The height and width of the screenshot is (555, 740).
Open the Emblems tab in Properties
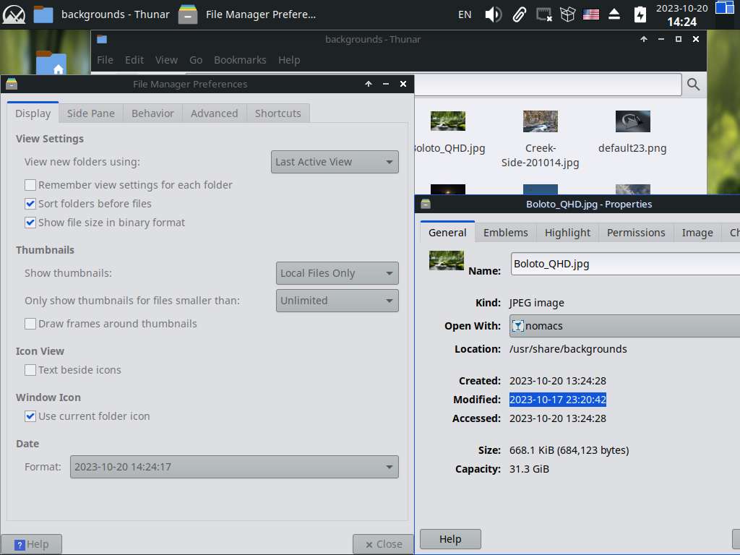(505, 233)
